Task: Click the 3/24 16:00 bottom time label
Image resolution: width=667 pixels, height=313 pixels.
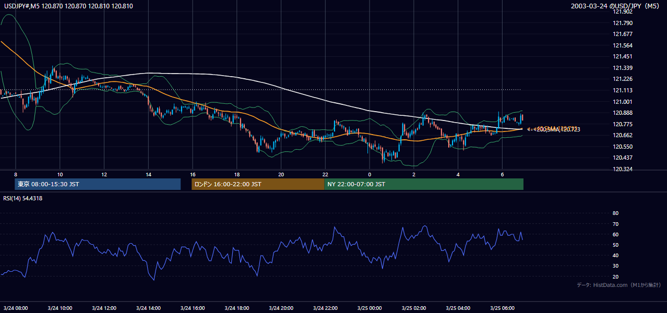Action: point(193,308)
